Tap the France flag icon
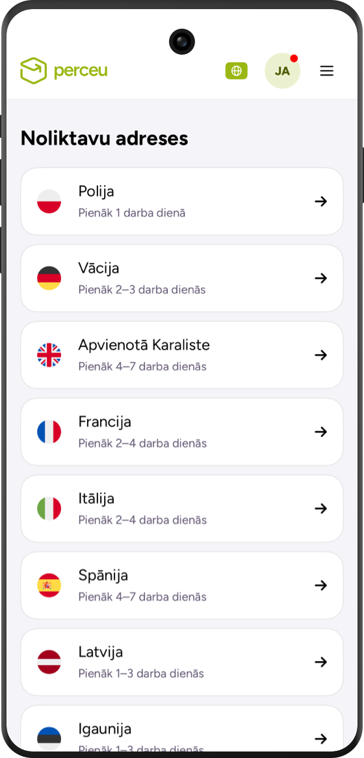 pyautogui.click(x=49, y=432)
